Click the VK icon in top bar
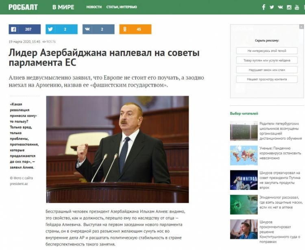The width and height of the screenshot is (305, 250). tap(281, 7)
